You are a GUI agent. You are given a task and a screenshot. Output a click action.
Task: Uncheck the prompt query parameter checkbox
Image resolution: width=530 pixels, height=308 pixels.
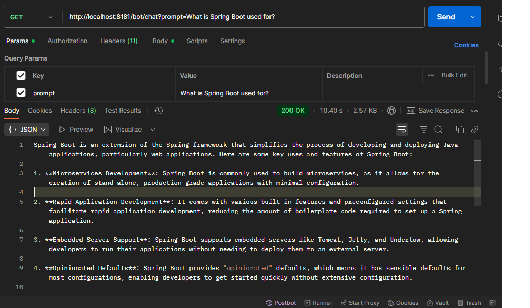click(x=21, y=93)
